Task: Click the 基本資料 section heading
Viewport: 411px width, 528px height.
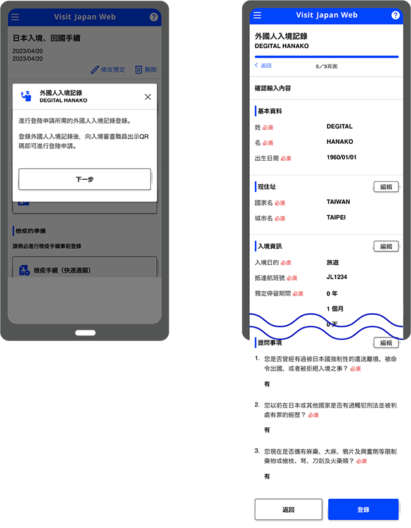Action: coord(270,111)
